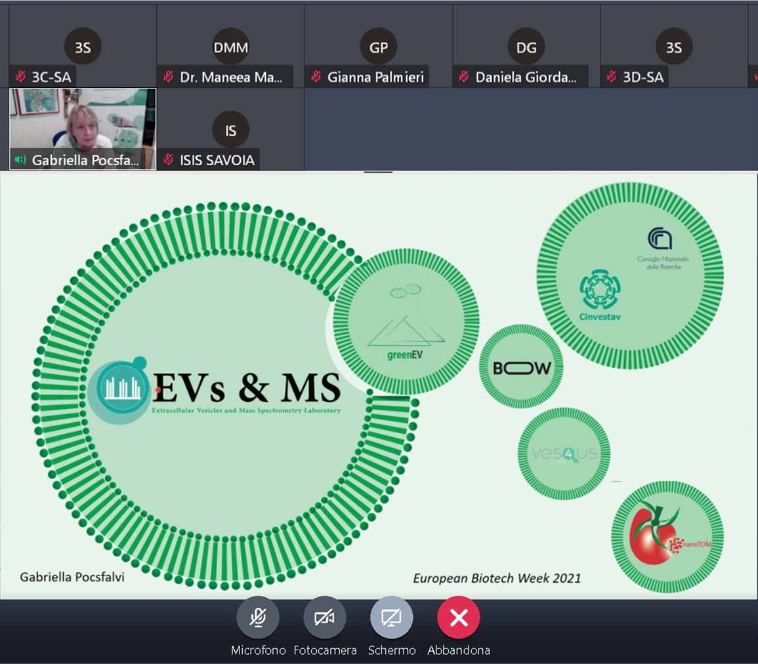
Task: Click the 'Daniela Giorda...' name label
Action: click(526, 77)
